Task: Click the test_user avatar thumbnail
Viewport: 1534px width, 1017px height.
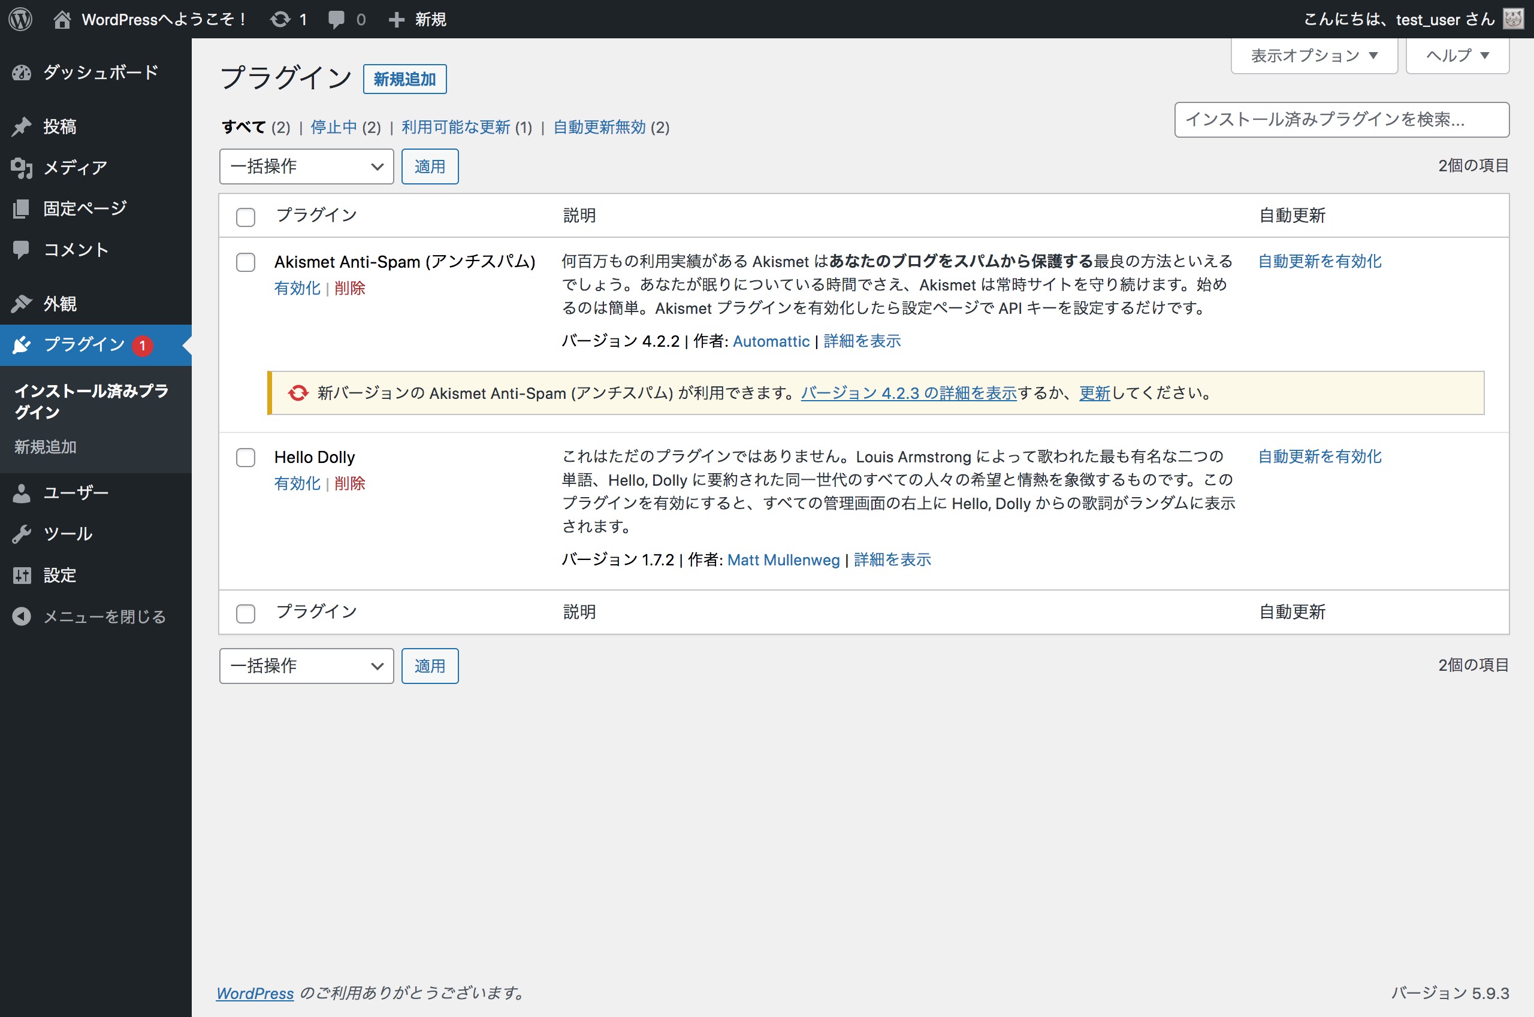Action: tap(1513, 19)
